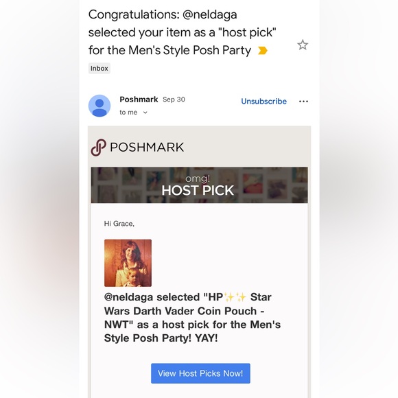Click the View Host Picks Now! button

pos(200,373)
